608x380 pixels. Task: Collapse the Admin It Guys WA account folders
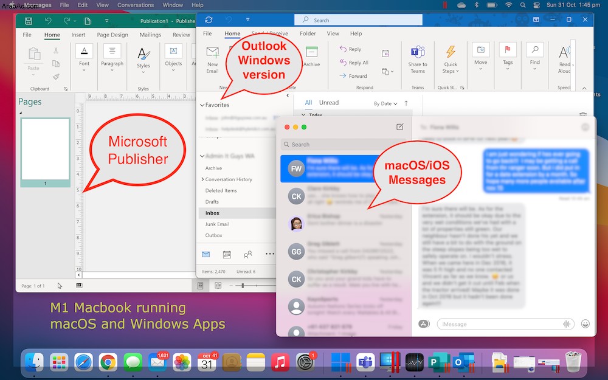click(x=202, y=156)
